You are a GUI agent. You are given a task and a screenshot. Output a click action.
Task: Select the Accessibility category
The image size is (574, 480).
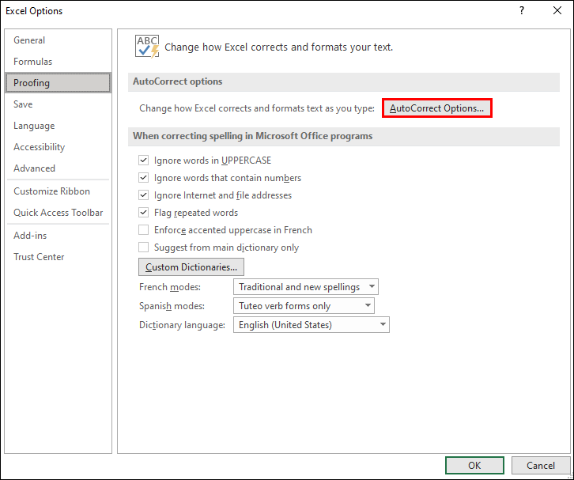(x=59, y=147)
